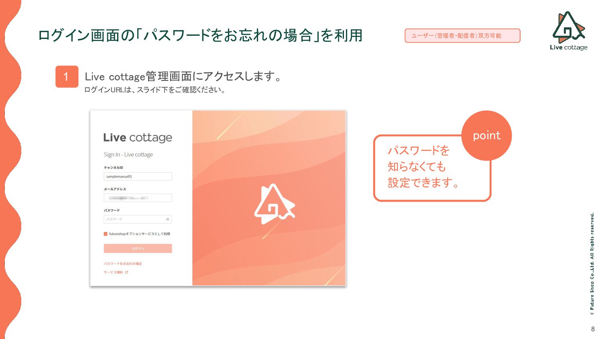Click the point callout text box
602x339 pixels.
432,168
